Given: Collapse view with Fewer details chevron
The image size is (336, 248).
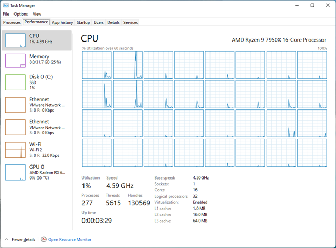Looking at the screenshot, I should tap(7, 239).
